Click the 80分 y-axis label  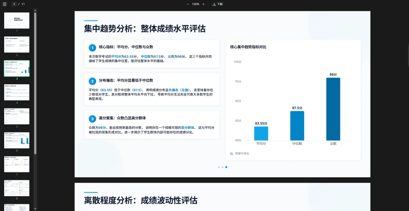[x=239, y=140]
